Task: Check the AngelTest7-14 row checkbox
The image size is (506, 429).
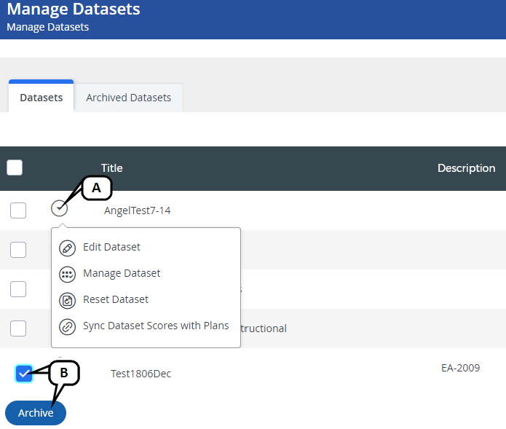Action: pos(18,210)
